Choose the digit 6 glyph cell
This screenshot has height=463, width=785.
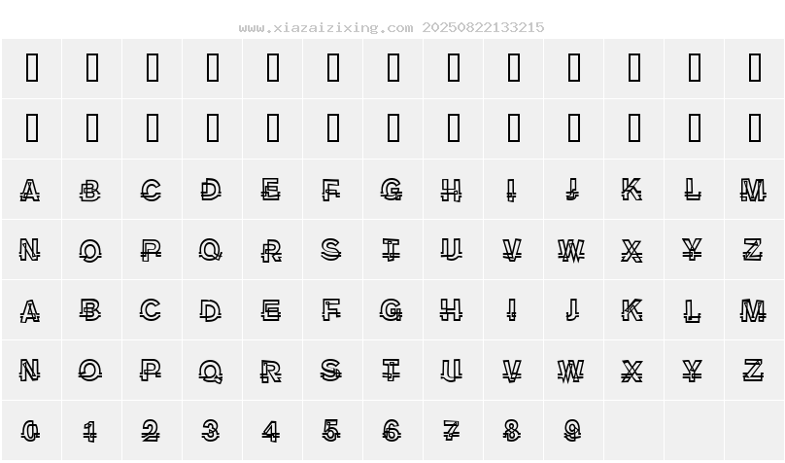[x=393, y=431]
